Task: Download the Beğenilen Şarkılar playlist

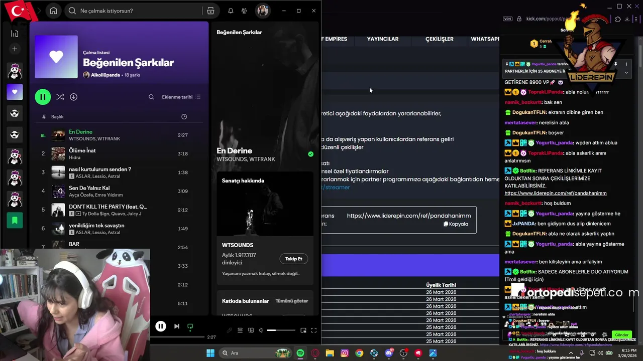Action: (x=74, y=97)
